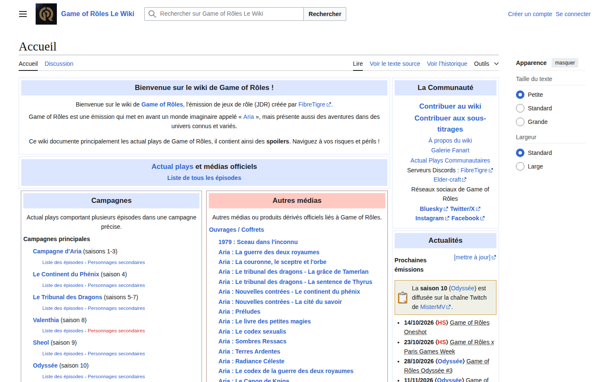This screenshot has height=382, width=611.
Task: Click the Rechercher button
Action: coord(325,14)
